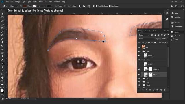The width and height of the screenshot is (185, 104).
Task: Open the File menu
Action: [x=7, y=2]
